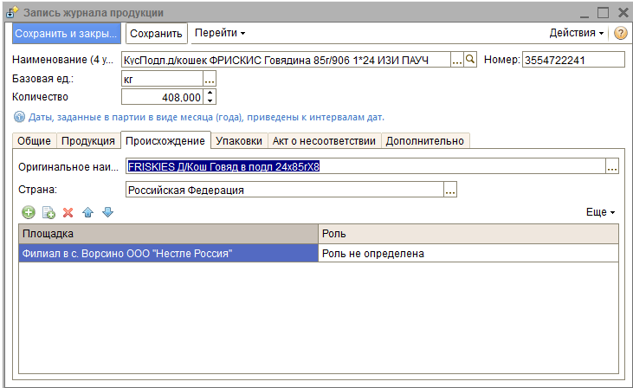This screenshot has width=633, height=388.
Task: Open Оригинальное наименование ellipsis button
Action: 612,166
